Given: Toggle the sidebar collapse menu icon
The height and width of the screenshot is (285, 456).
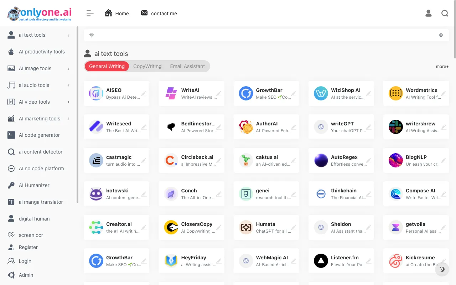Looking at the screenshot, I should (90, 14).
